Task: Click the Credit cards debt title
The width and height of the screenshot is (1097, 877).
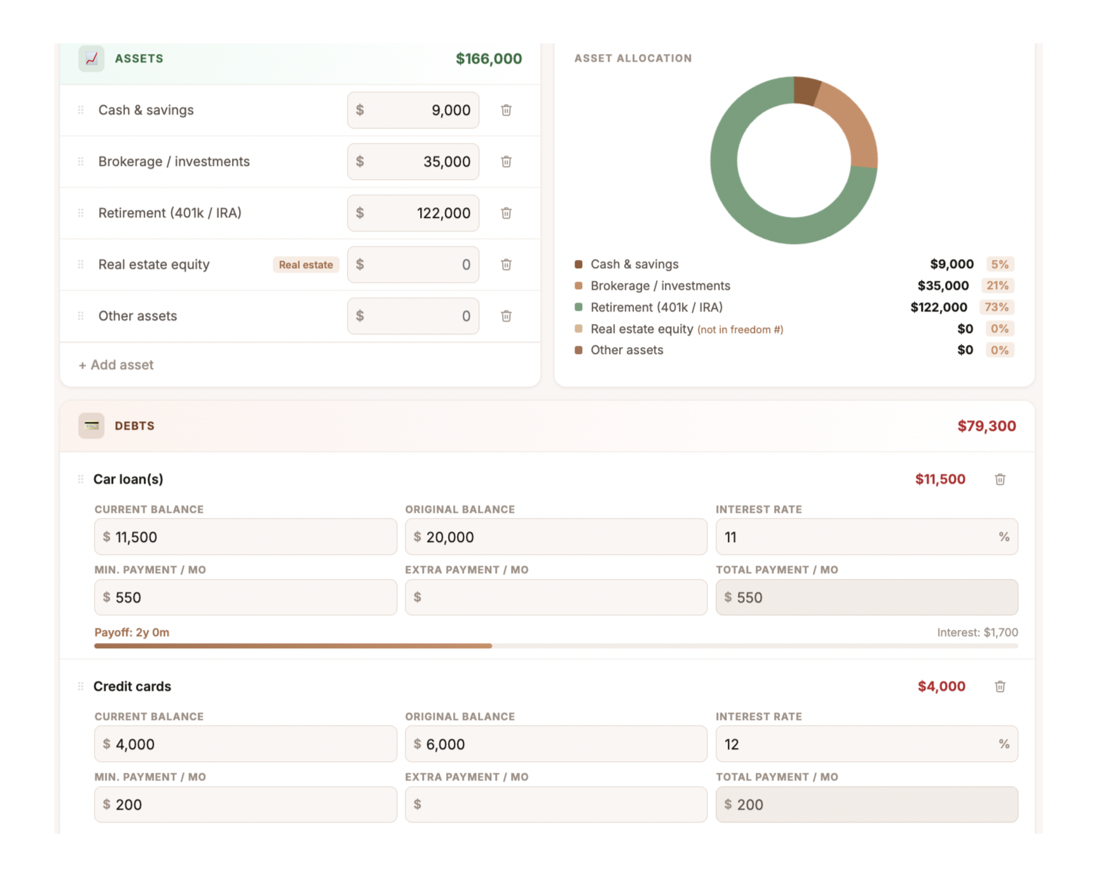Action: [132, 686]
